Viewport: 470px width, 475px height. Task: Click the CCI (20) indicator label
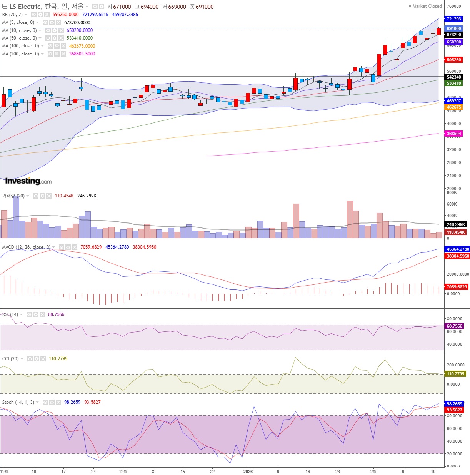click(10, 359)
